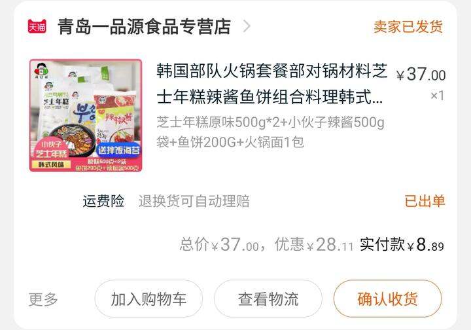Tap the 优惠 ¥28.11 discount
The image size is (471, 330).
314,244
